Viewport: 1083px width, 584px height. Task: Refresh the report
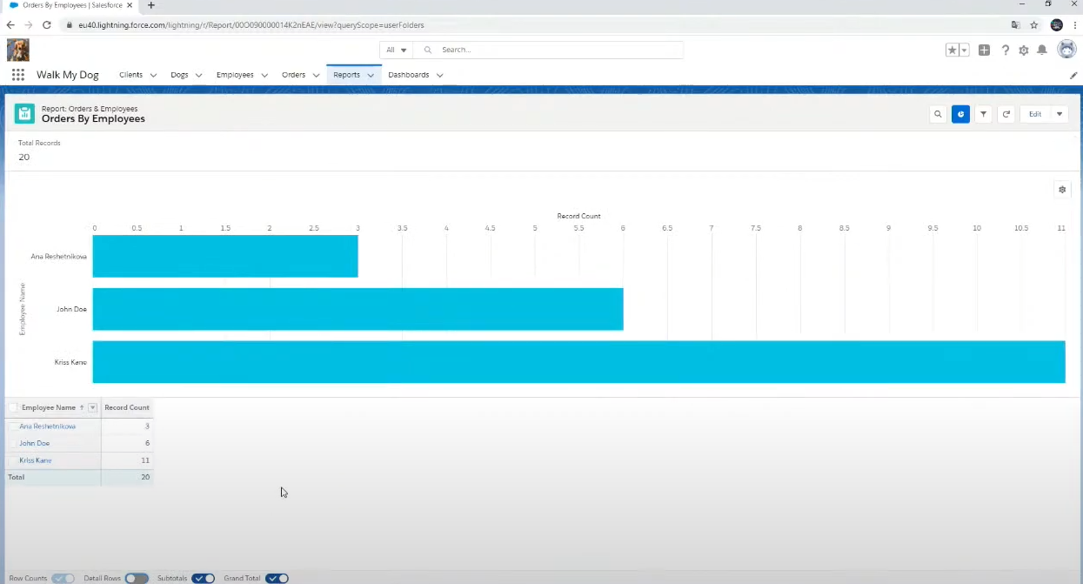(x=1006, y=114)
